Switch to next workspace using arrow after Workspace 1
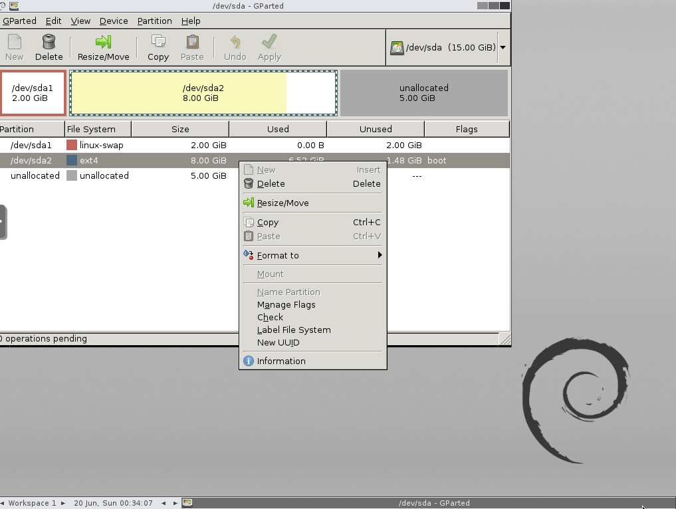 [63, 503]
